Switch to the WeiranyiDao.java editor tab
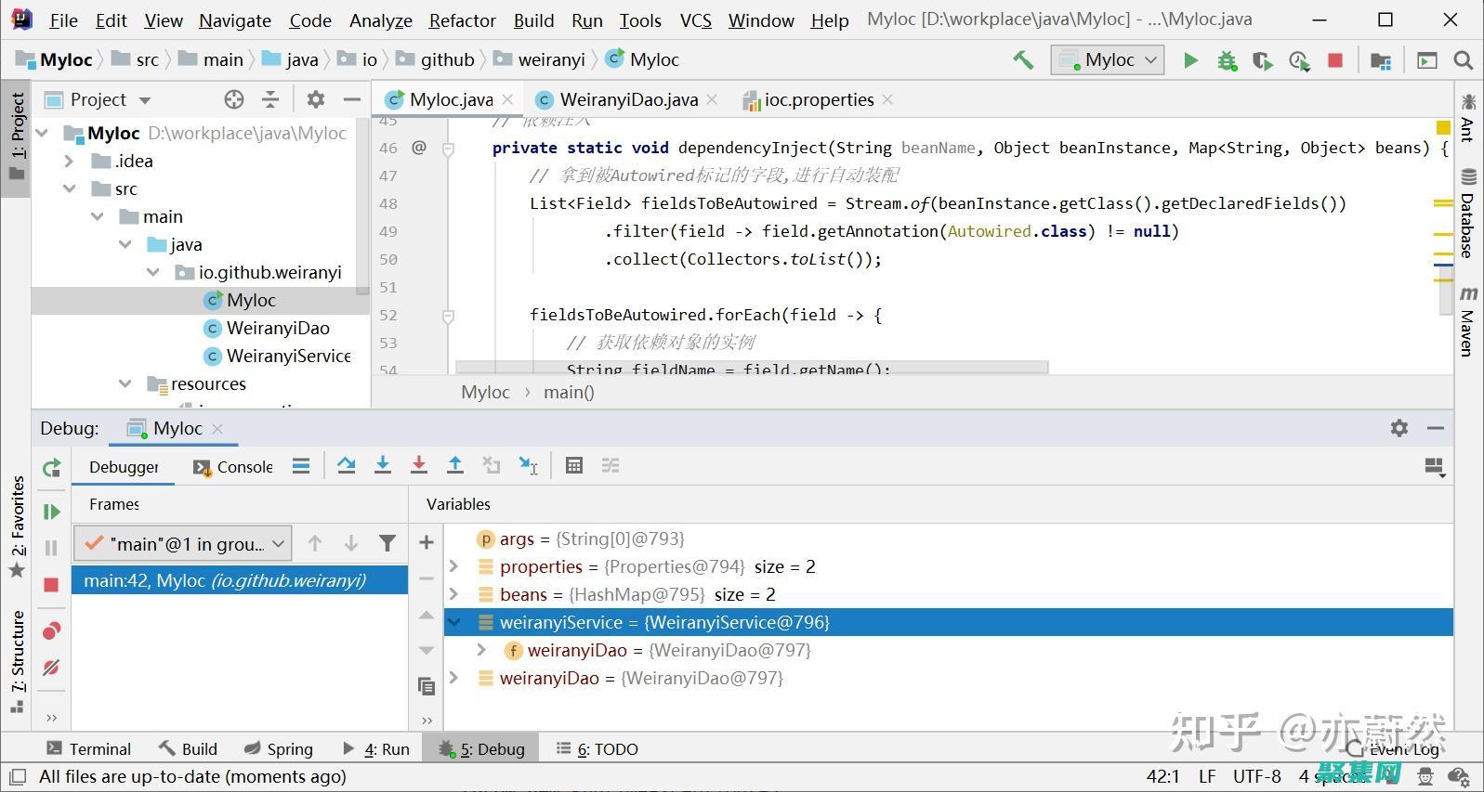1484x792 pixels. 628,99
